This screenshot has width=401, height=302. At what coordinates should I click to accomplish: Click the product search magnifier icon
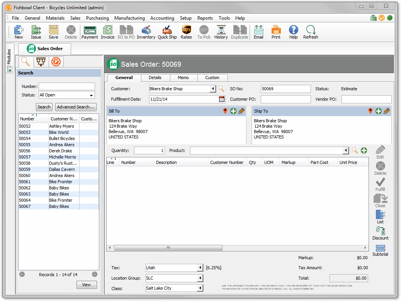pyautogui.click(x=355, y=150)
